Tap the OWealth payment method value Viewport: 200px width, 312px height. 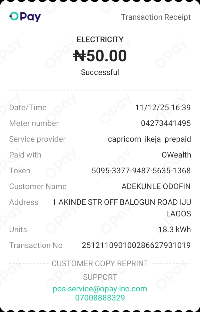(x=176, y=155)
